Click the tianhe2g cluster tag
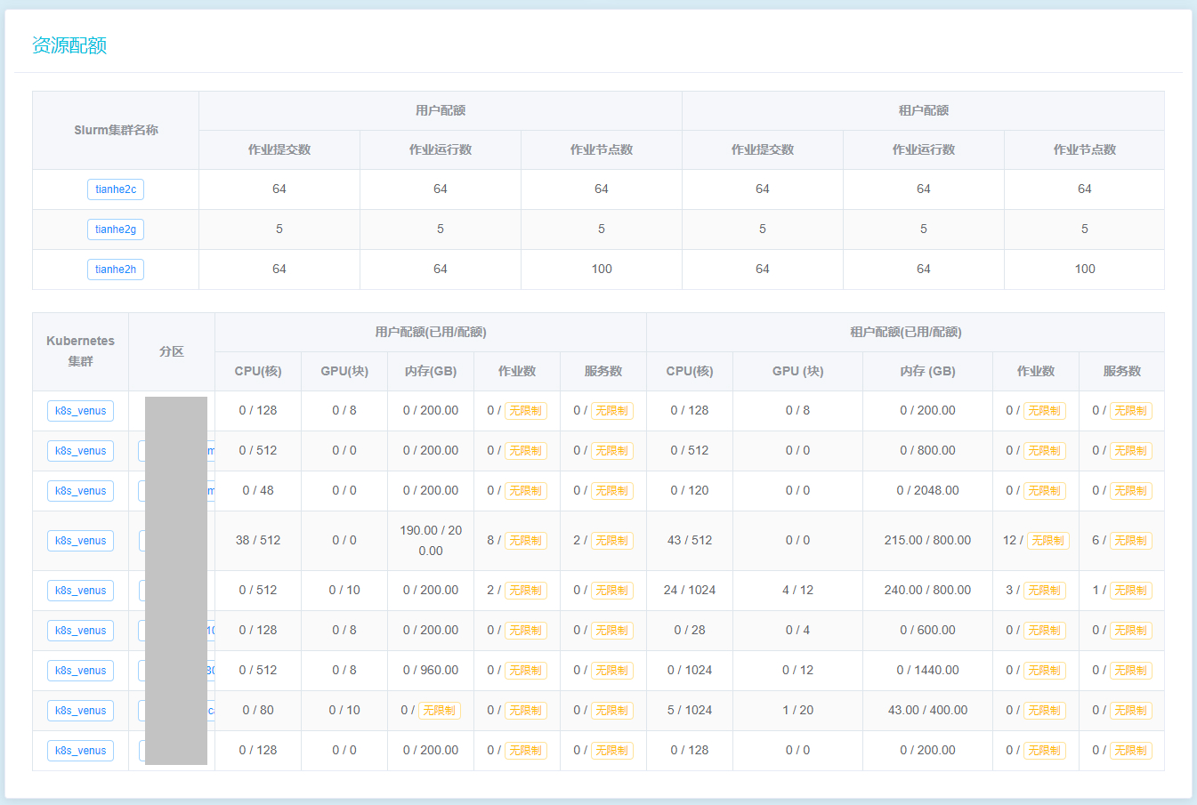 pos(116,229)
